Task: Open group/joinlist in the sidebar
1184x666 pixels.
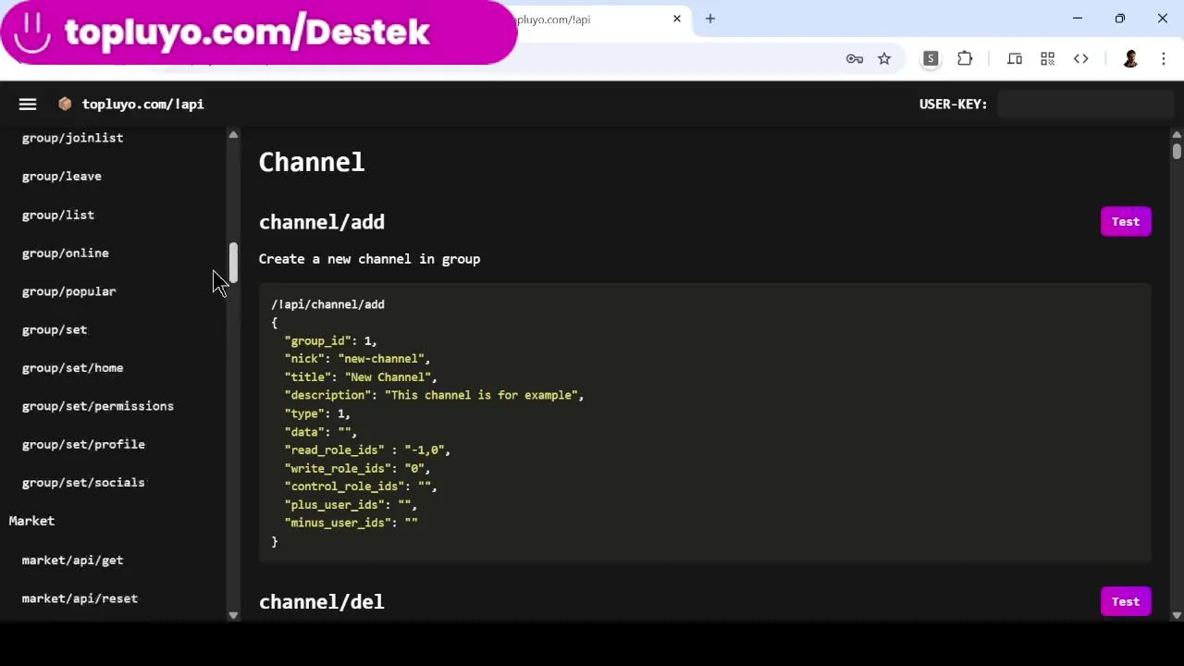Action: pyautogui.click(x=72, y=138)
